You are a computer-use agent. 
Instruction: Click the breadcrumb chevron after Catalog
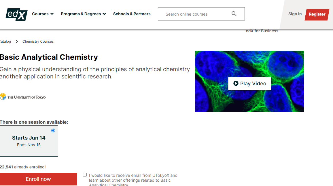[x=17, y=42]
